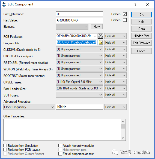Open the WDTON Watchdog Timer dropdown
The height and width of the screenshot is (159, 155).
79,69
